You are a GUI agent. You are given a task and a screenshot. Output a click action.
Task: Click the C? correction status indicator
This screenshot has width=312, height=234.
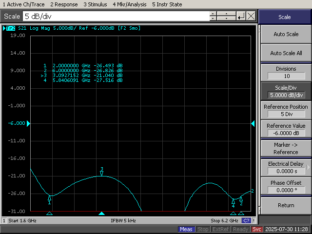pyautogui.click(x=246, y=221)
